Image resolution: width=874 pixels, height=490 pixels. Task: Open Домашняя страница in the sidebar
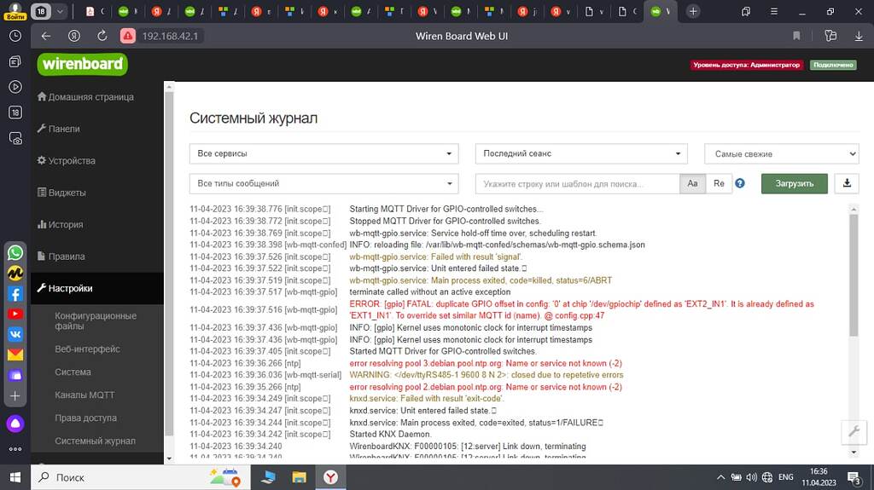pos(85,97)
